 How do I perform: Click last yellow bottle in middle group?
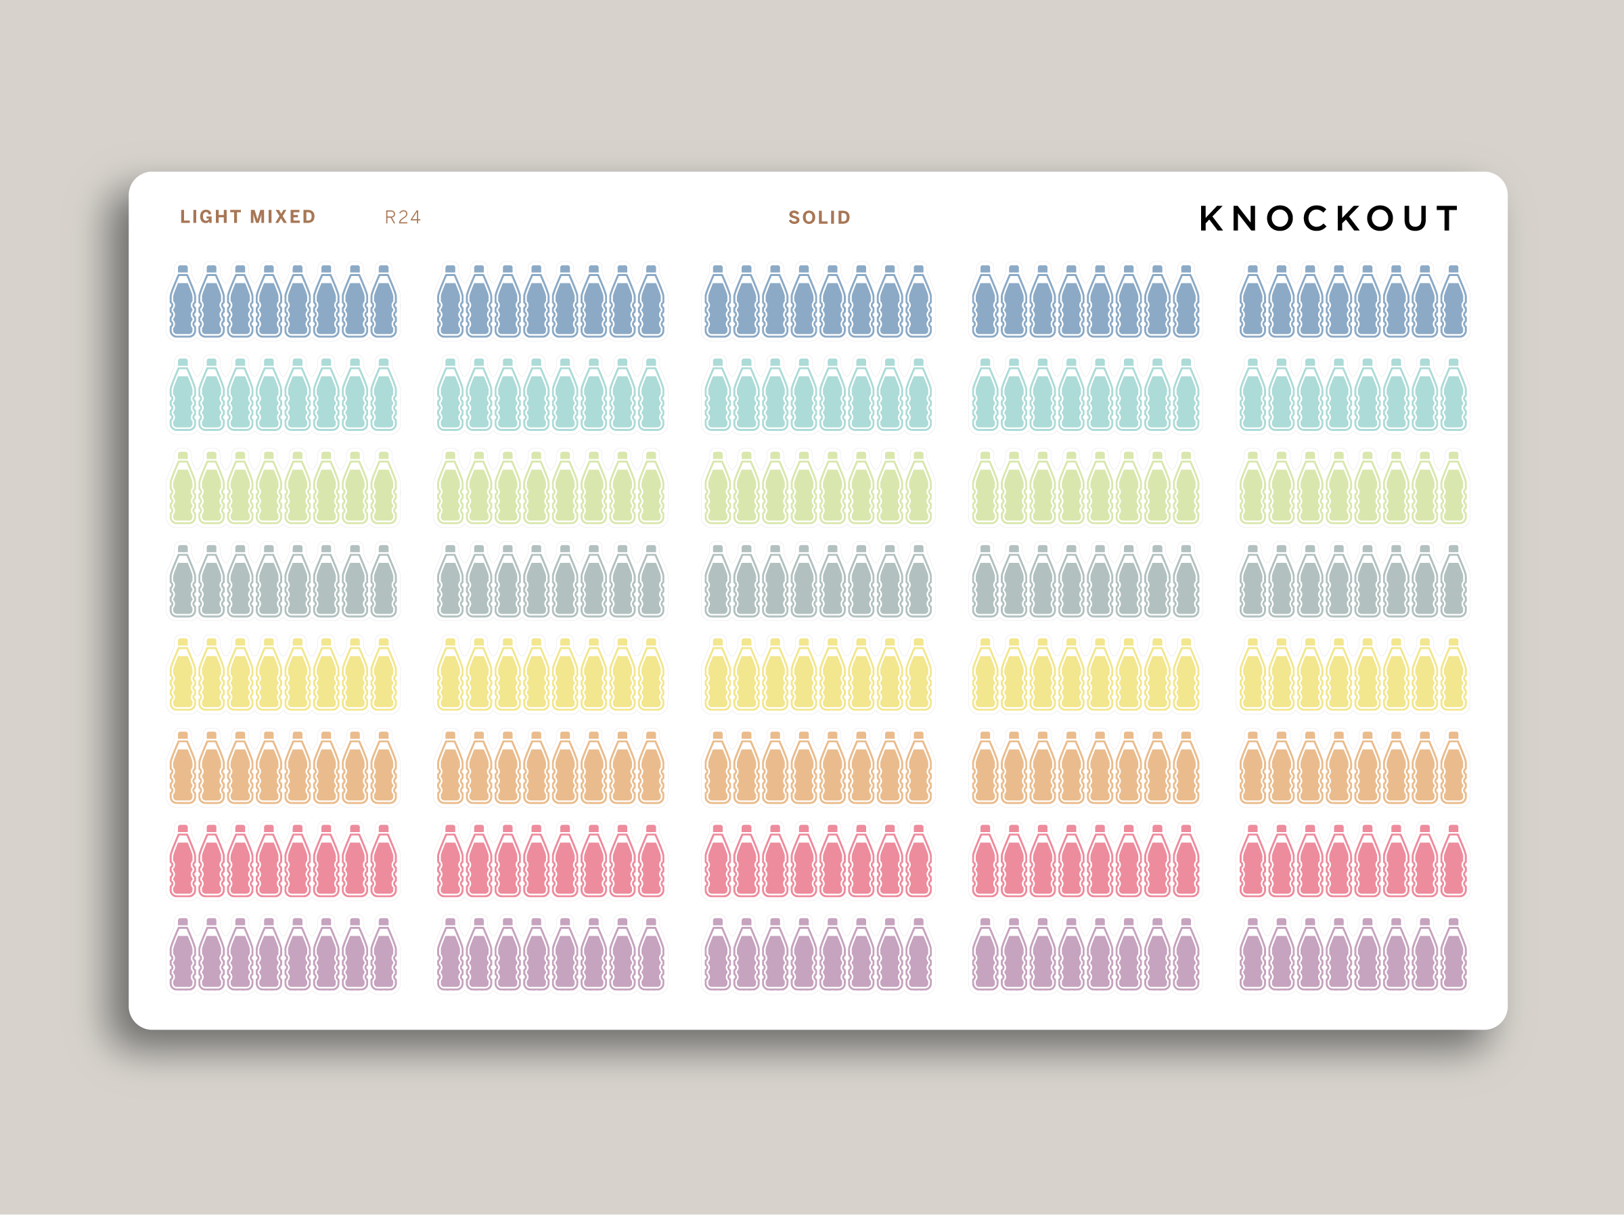click(x=918, y=677)
